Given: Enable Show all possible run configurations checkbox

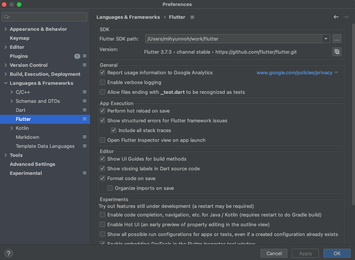Looking at the screenshot, I should coord(102,234).
